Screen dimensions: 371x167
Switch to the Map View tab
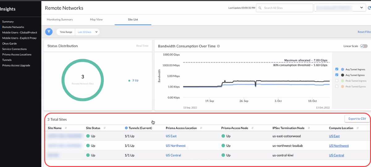96,19
